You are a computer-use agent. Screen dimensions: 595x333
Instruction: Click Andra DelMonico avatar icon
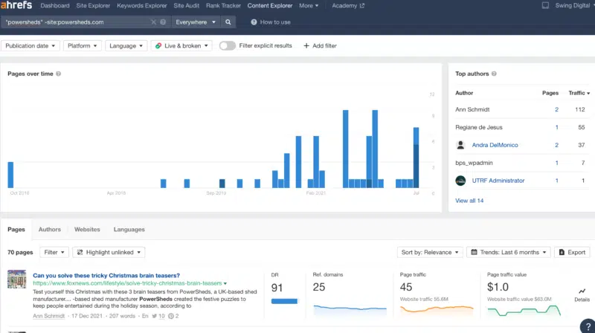point(460,145)
